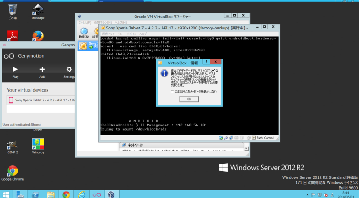Open ヘルプ(H) menu in VirtualBox Manager
The height and width of the screenshot is (198, 359).
pyautogui.click(x=120, y=23)
